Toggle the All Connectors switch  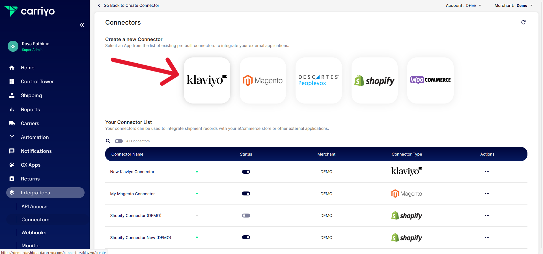tap(119, 141)
